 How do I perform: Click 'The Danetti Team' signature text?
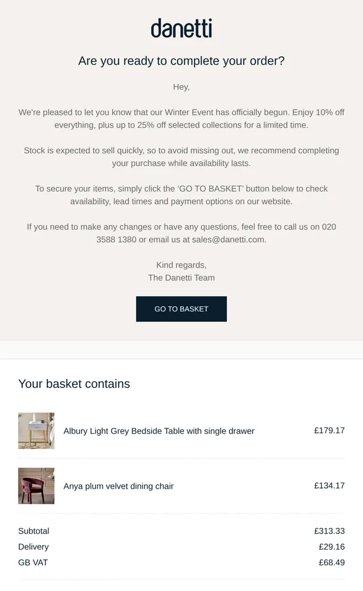[x=181, y=278]
